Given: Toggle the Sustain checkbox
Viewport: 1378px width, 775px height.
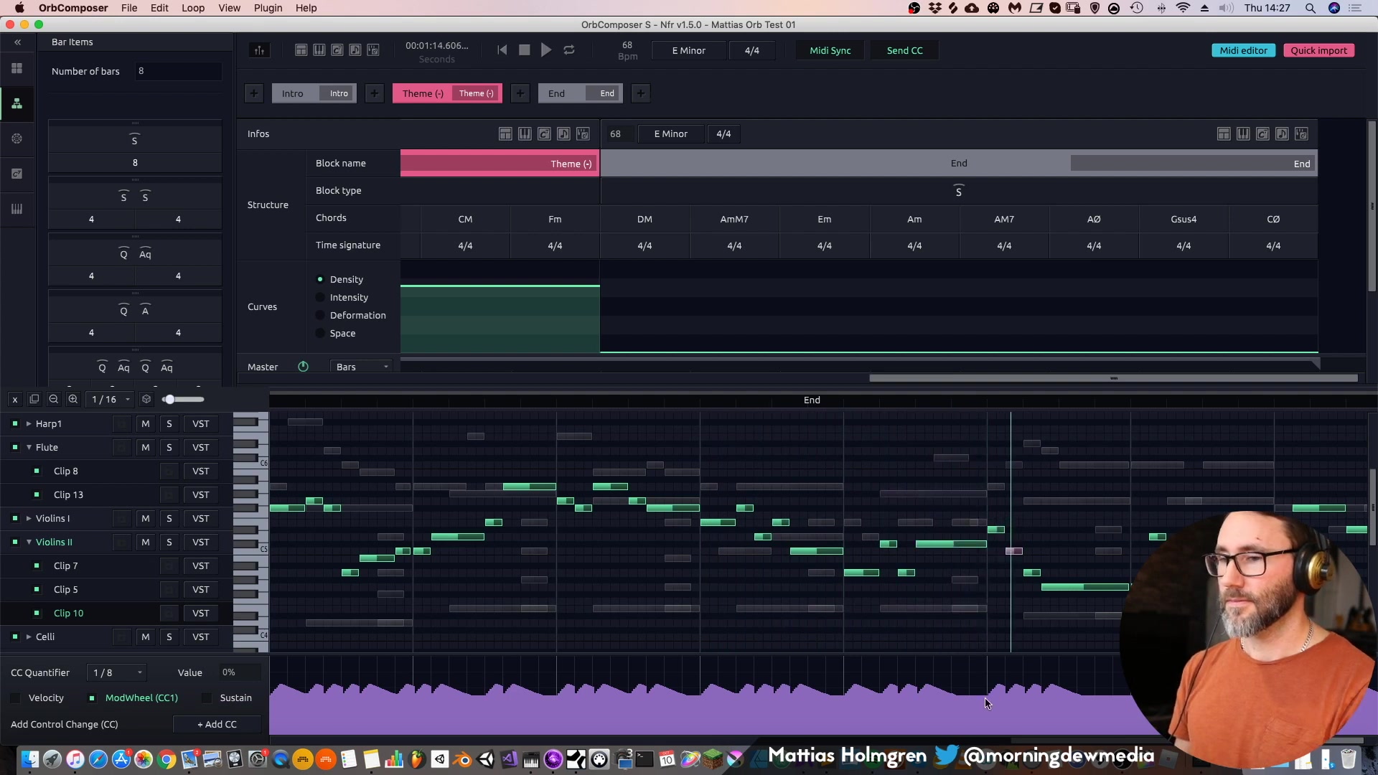Looking at the screenshot, I should tap(207, 698).
